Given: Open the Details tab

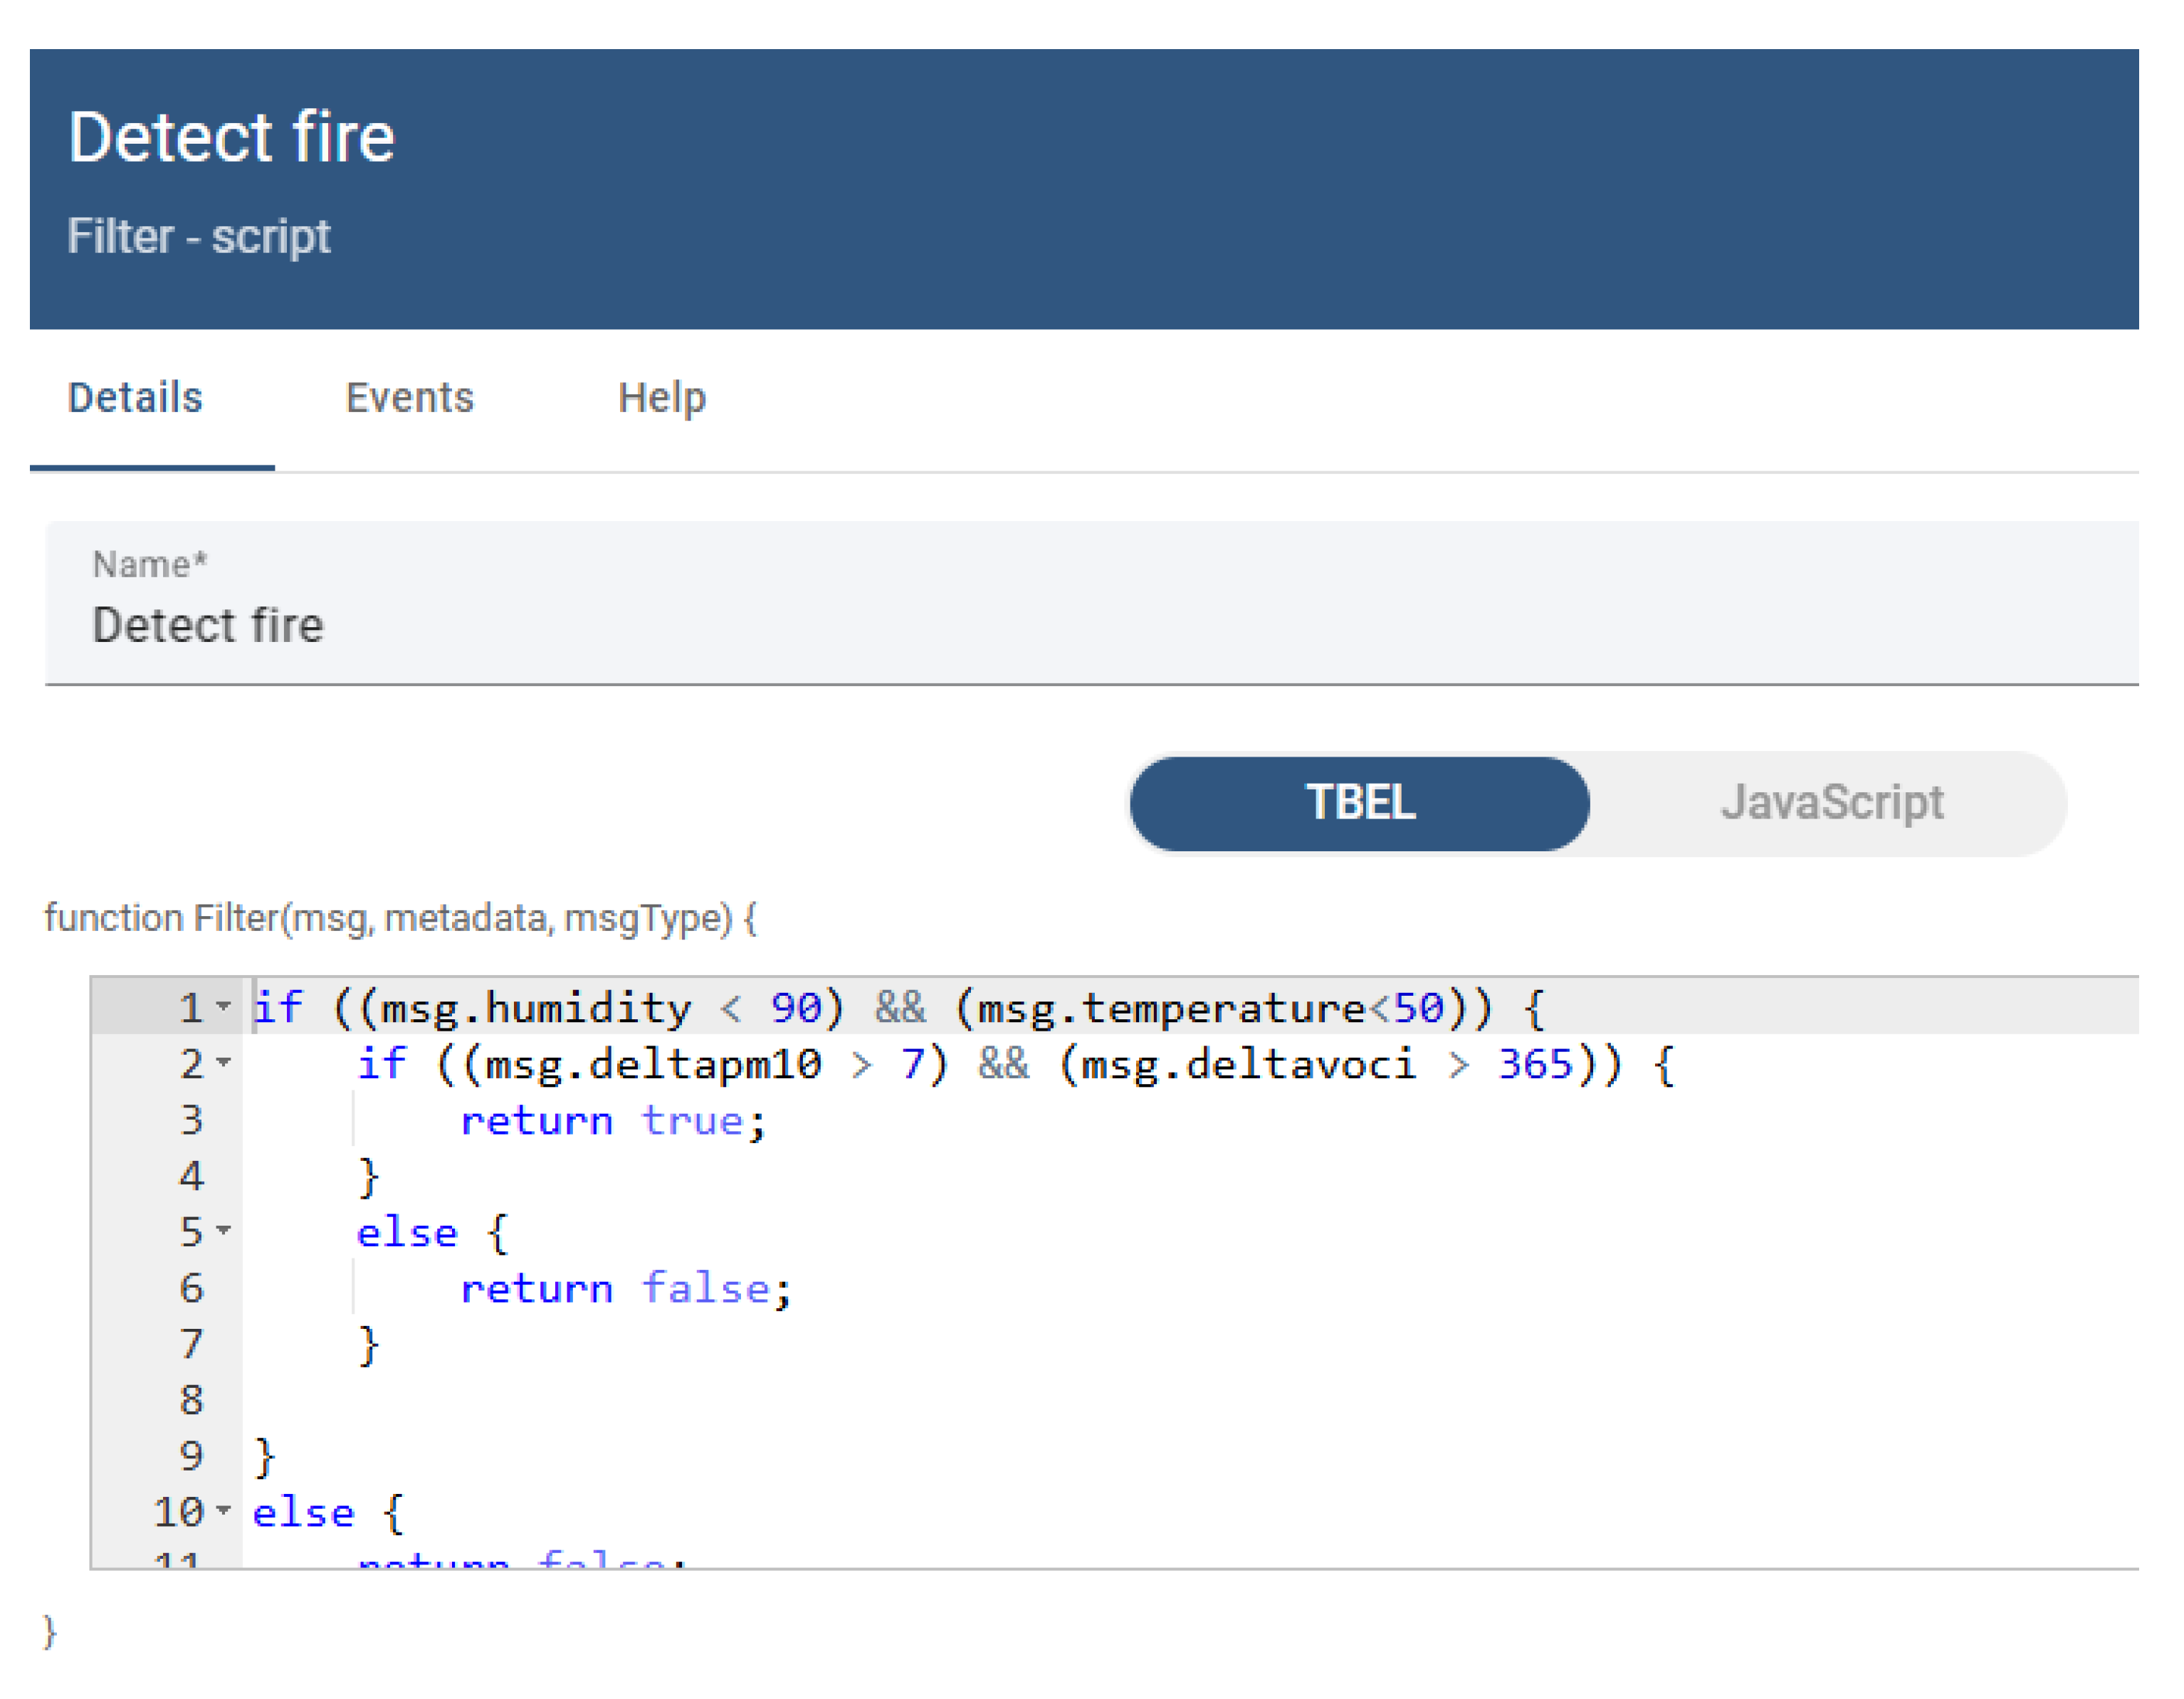Looking at the screenshot, I should [135, 398].
